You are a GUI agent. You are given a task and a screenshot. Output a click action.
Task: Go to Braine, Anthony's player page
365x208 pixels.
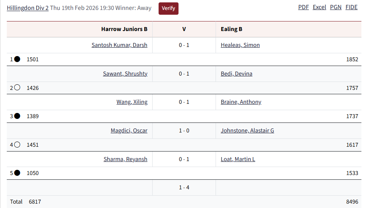(241, 102)
